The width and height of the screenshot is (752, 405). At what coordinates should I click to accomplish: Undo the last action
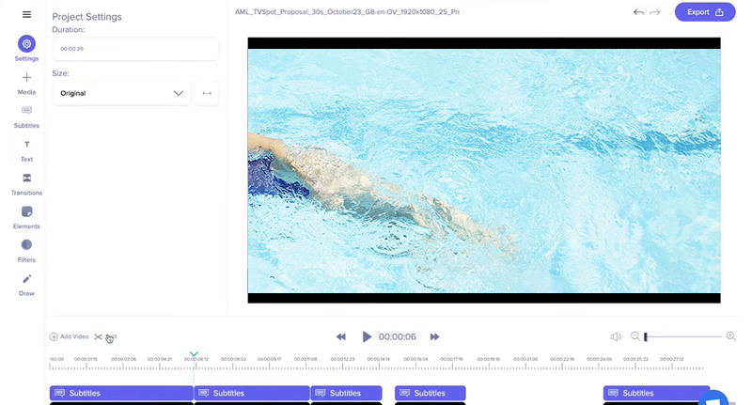638,12
